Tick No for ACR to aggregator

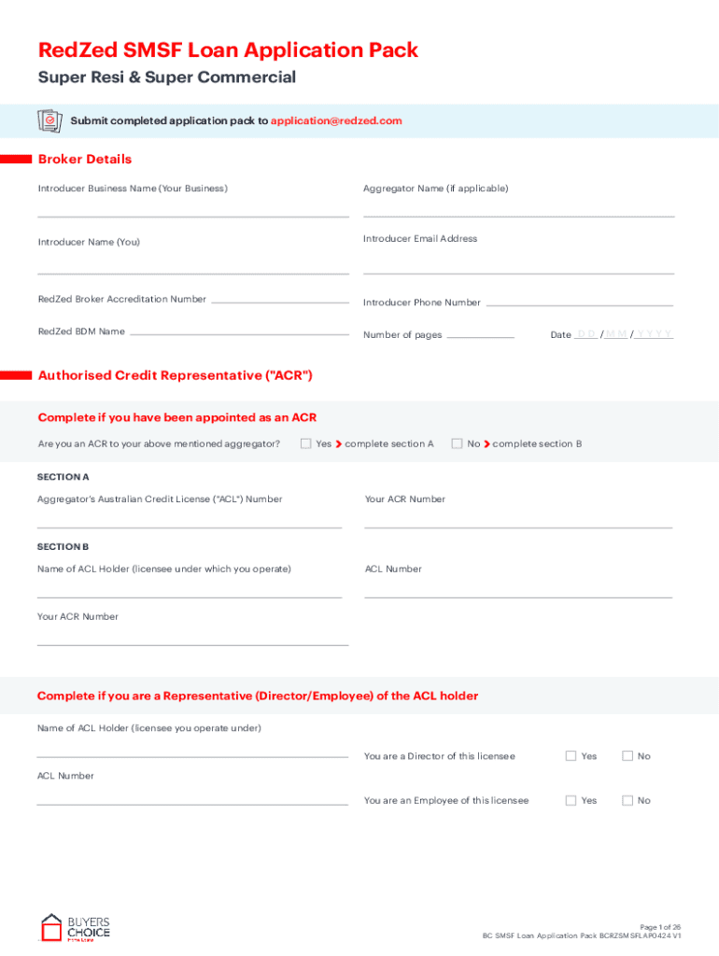(457, 443)
